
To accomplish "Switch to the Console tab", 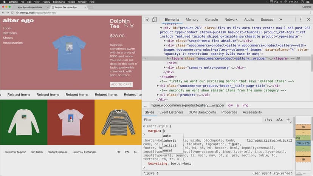I will coord(211,20).
